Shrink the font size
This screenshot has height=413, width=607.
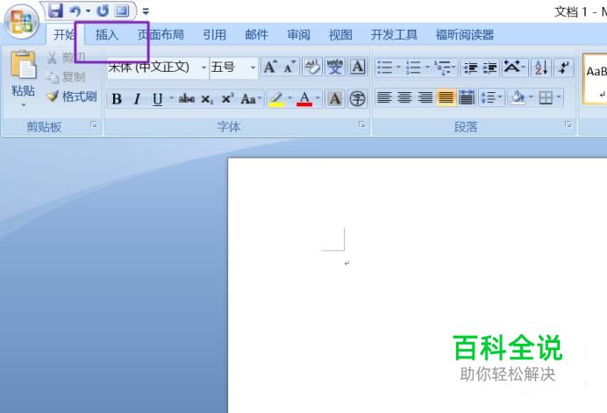289,68
